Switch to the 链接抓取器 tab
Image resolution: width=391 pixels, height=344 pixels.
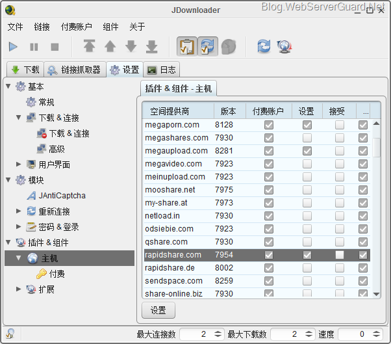(75, 70)
